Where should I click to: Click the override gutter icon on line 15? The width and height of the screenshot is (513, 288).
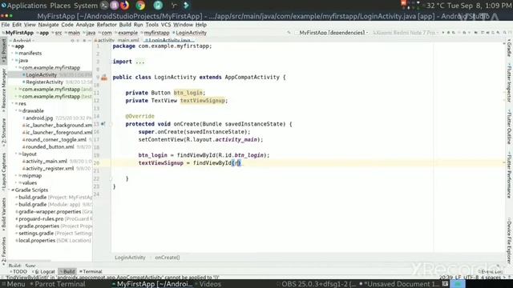(x=103, y=124)
